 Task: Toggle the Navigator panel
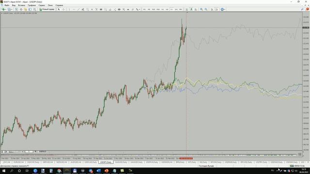(26, 9)
